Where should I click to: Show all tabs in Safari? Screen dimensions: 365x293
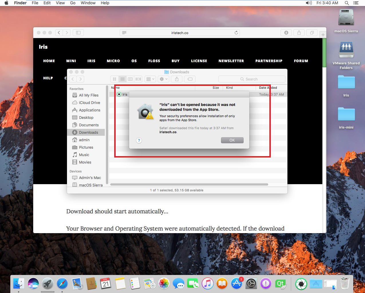click(312, 33)
